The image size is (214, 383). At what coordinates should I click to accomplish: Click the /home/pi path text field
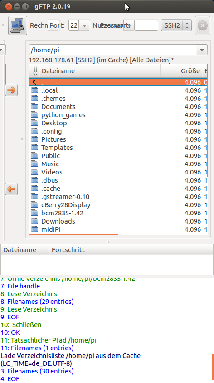tap(112, 50)
